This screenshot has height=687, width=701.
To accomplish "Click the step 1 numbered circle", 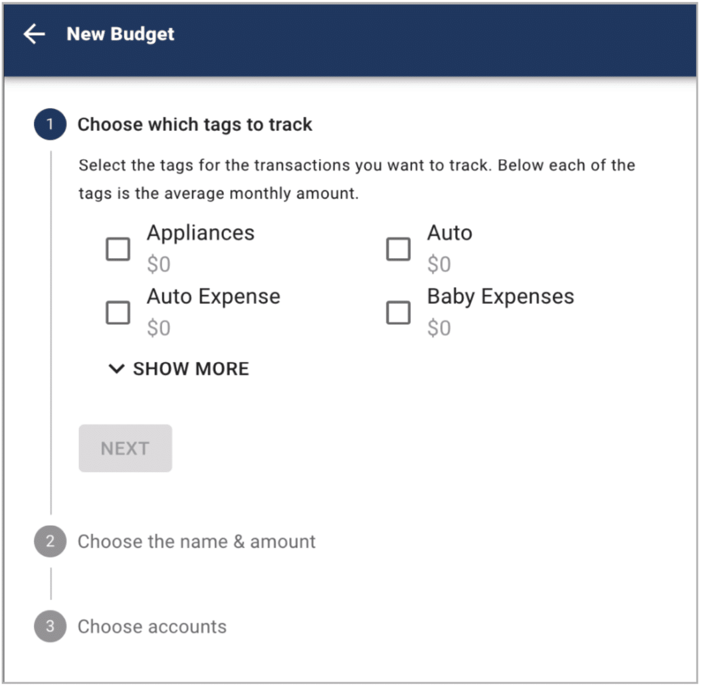I will point(50,124).
